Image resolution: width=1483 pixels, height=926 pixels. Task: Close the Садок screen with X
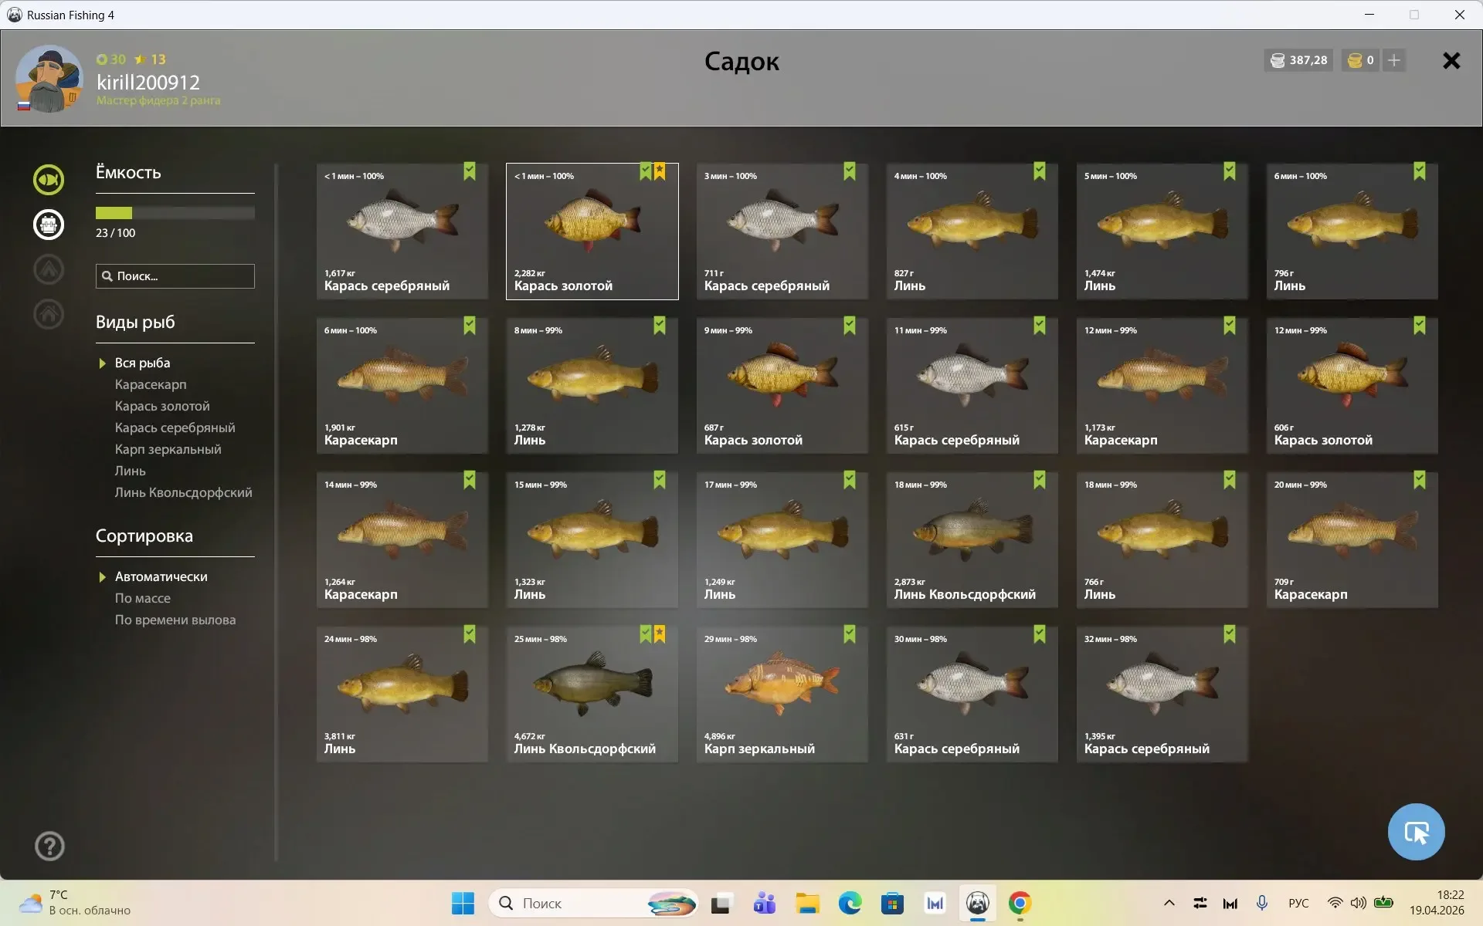(1451, 61)
